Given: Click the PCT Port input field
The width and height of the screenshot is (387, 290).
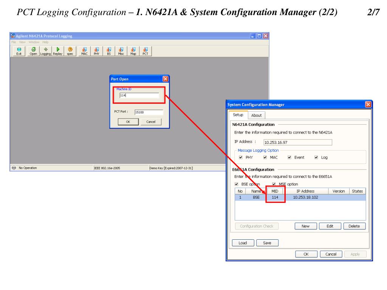Looking at the screenshot, I should pos(149,113).
